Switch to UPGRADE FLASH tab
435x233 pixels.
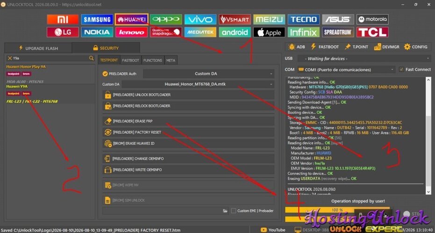(x=38, y=48)
